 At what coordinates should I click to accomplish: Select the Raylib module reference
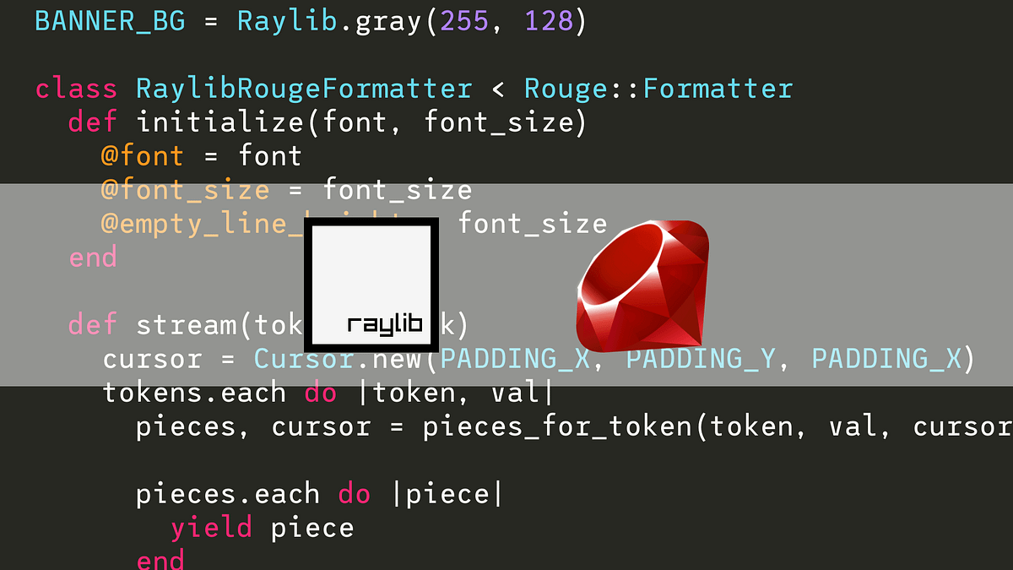286,20
